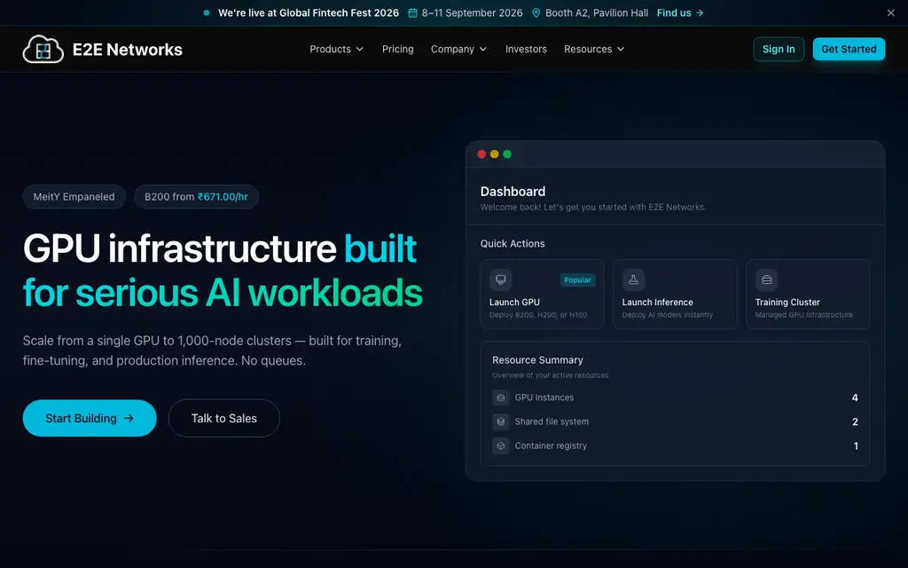
Task: Open the Investors page
Action: click(x=526, y=50)
